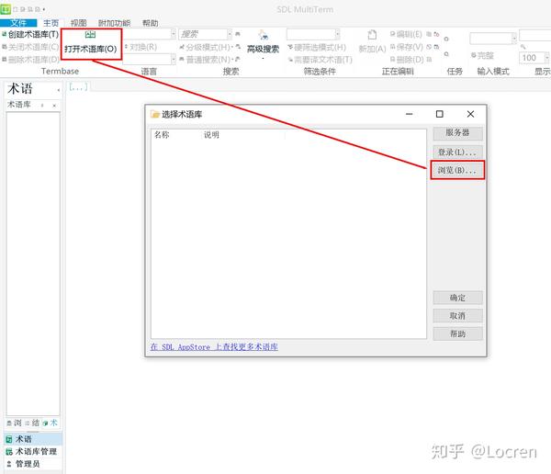Click the 删除(D) delete entry button
Viewport: 551px width, 474px height.
click(407, 60)
